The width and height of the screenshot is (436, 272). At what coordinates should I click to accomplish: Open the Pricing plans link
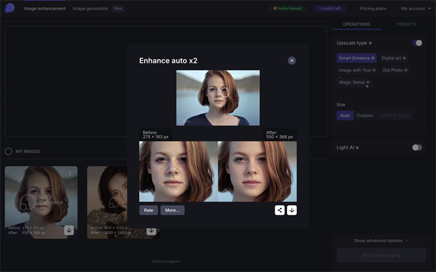[373, 9]
